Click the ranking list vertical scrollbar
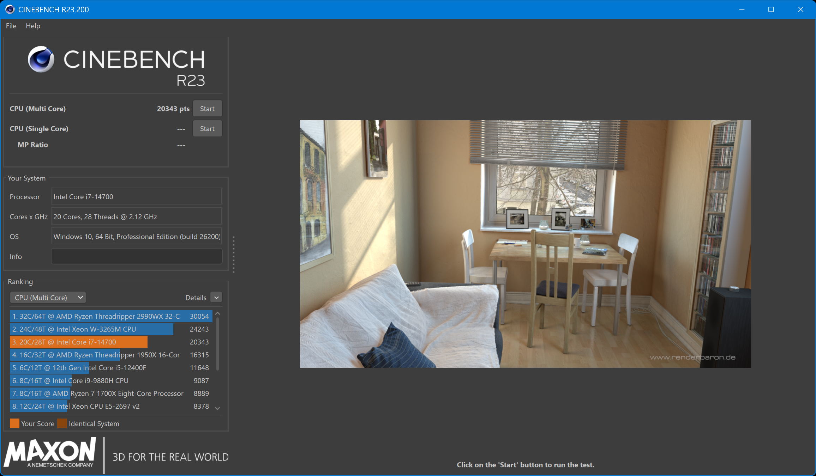The image size is (816, 476). (x=217, y=344)
